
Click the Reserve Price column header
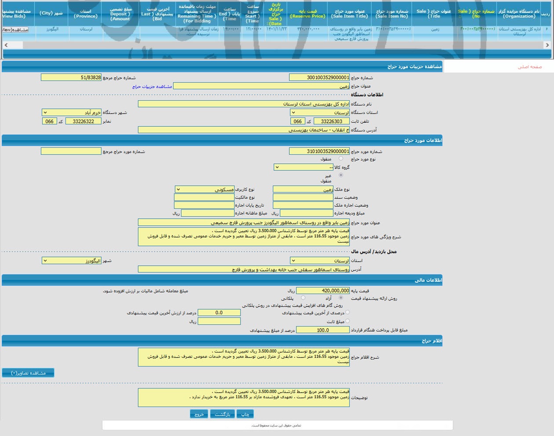pyautogui.click(x=307, y=14)
